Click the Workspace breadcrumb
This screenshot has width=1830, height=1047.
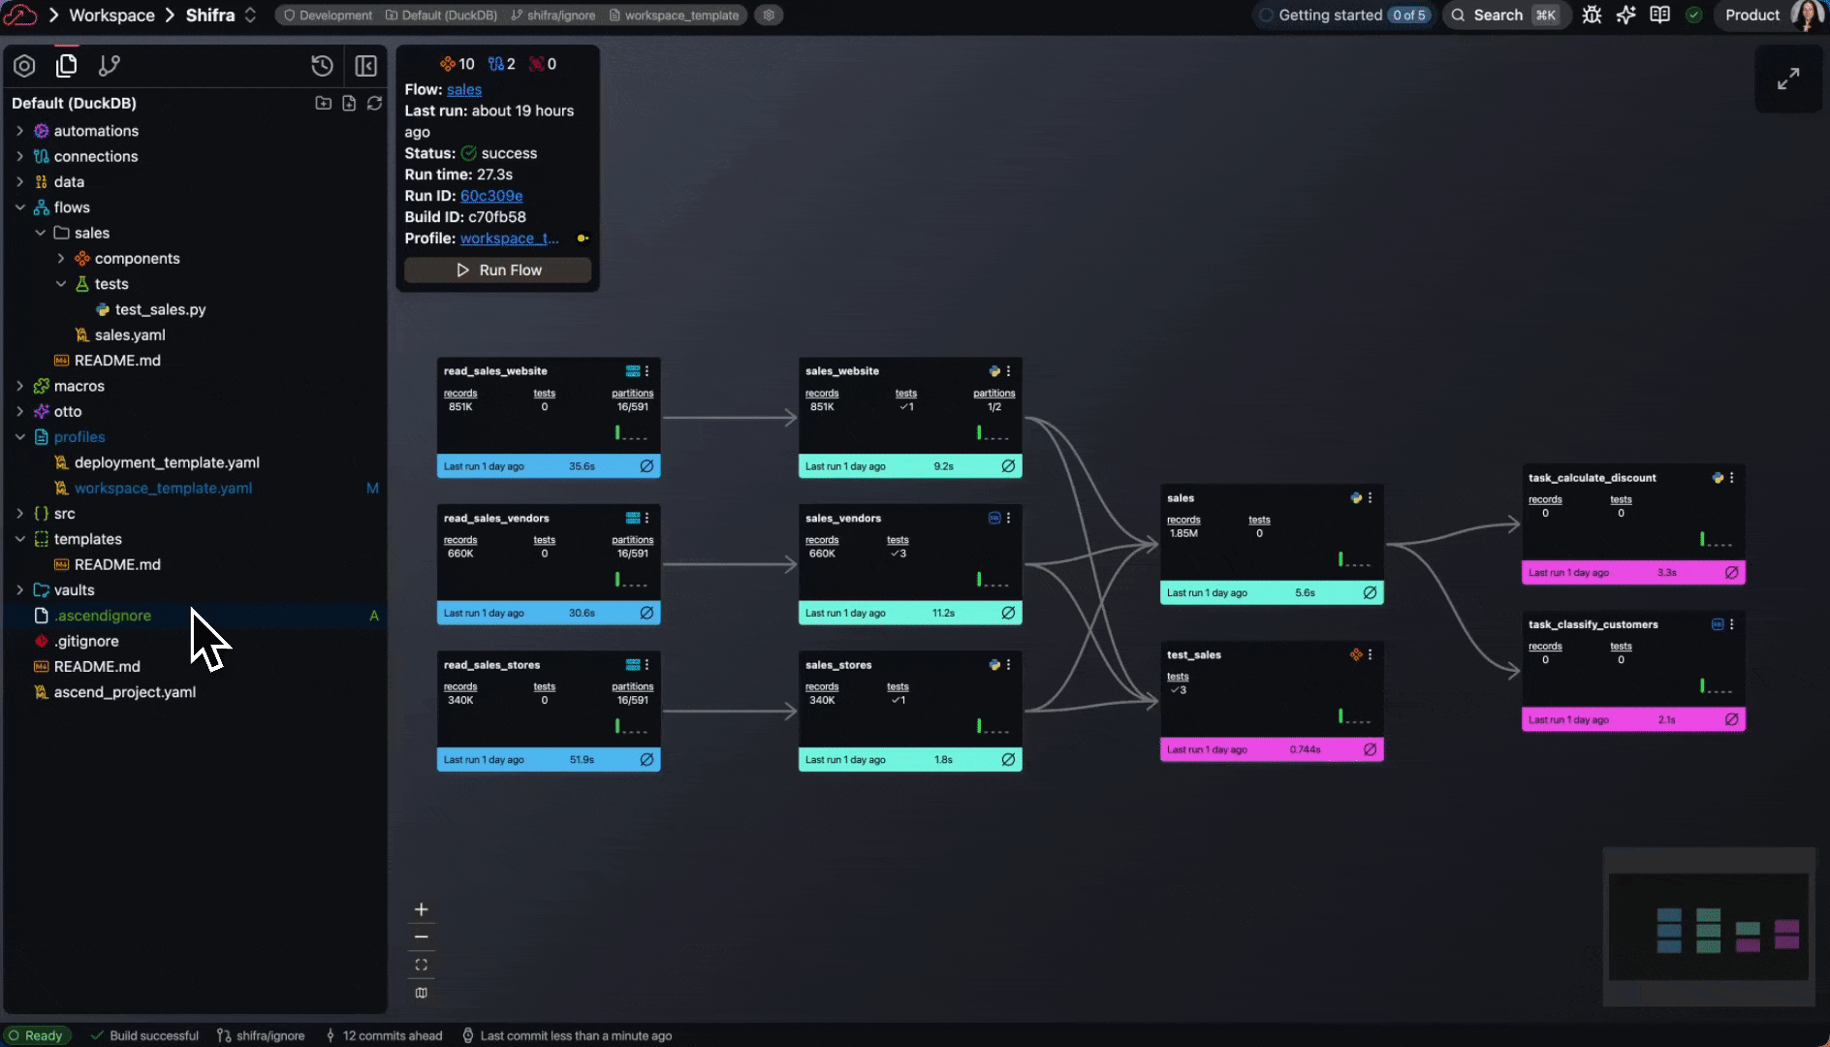pyautogui.click(x=111, y=15)
